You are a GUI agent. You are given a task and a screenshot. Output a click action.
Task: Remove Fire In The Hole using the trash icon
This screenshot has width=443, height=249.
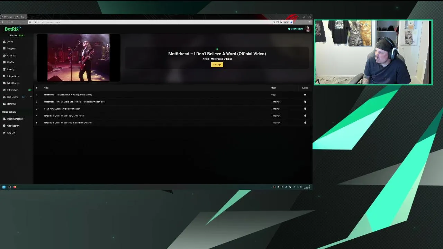coord(305,122)
